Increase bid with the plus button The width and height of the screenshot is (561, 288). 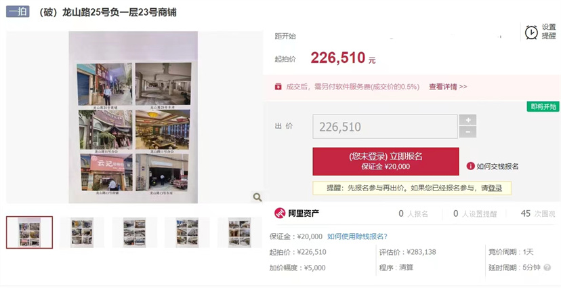467,120
